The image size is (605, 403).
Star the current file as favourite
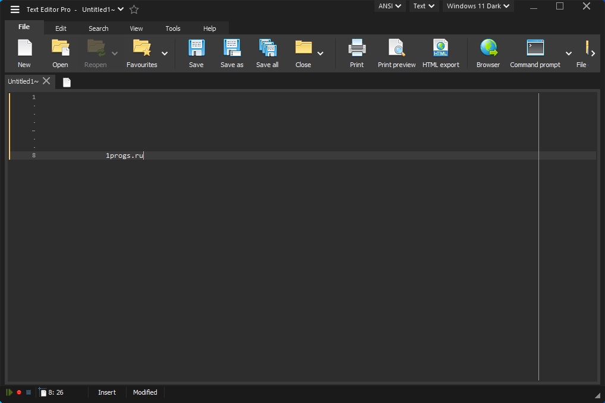coord(134,9)
